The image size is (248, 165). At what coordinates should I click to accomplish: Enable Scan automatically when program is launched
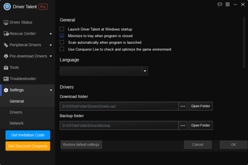click(62, 42)
